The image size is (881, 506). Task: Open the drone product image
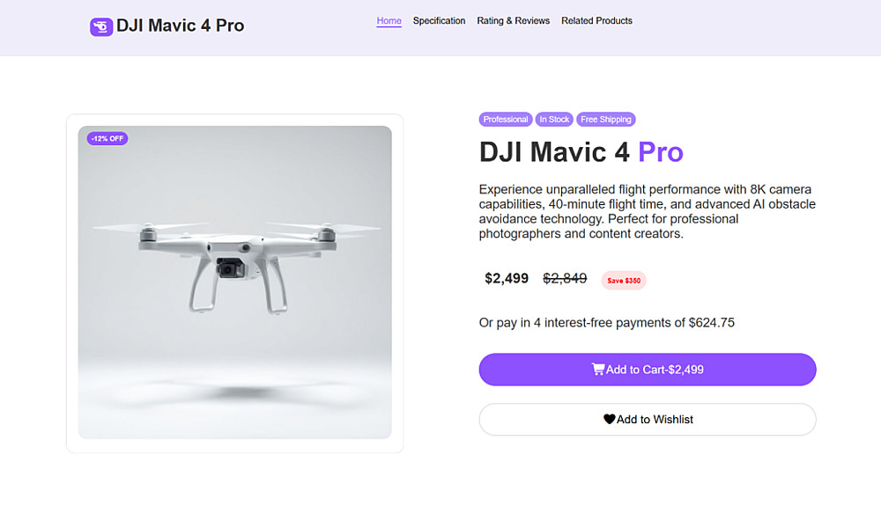click(x=235, y=282)
